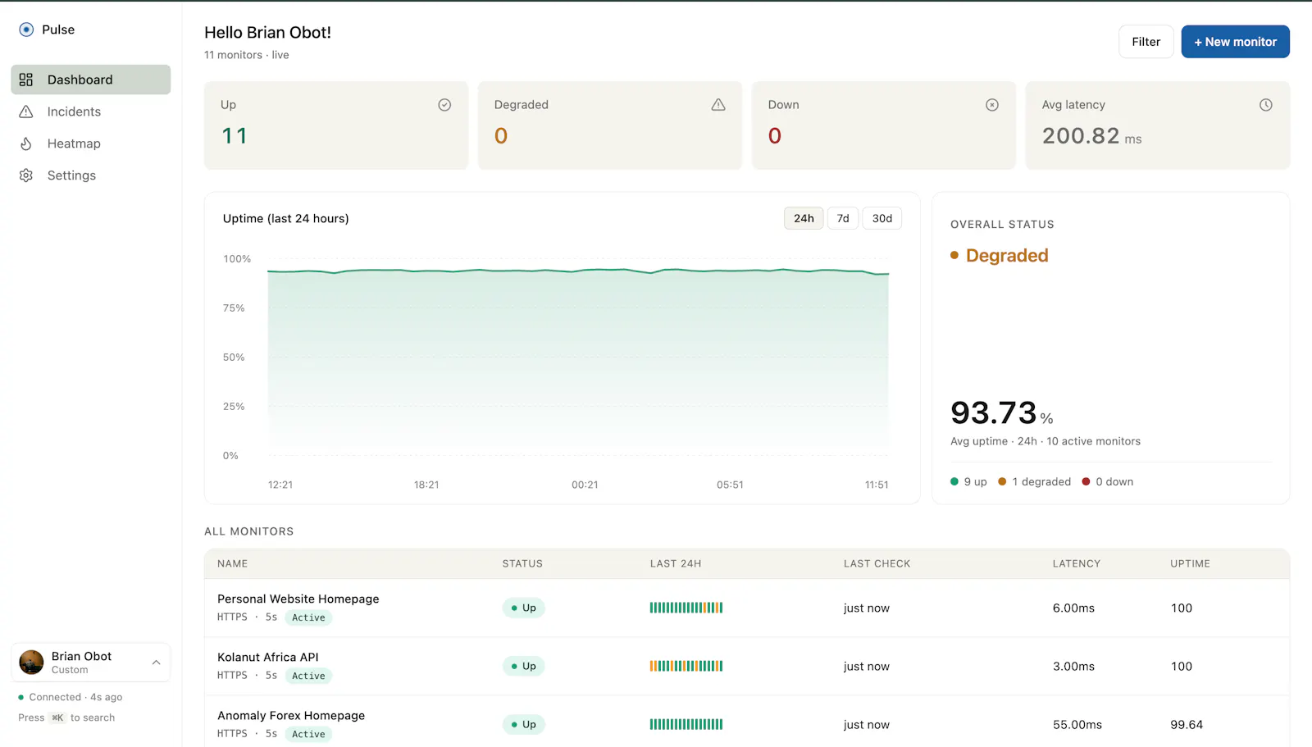Click the Degraded card showing 0
This screenshot has width=1312, height=747.
[610, 125]
